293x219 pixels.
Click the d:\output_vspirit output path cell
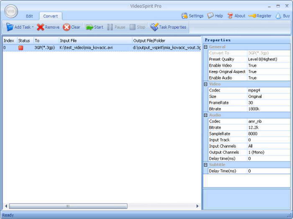click(167, 48)
